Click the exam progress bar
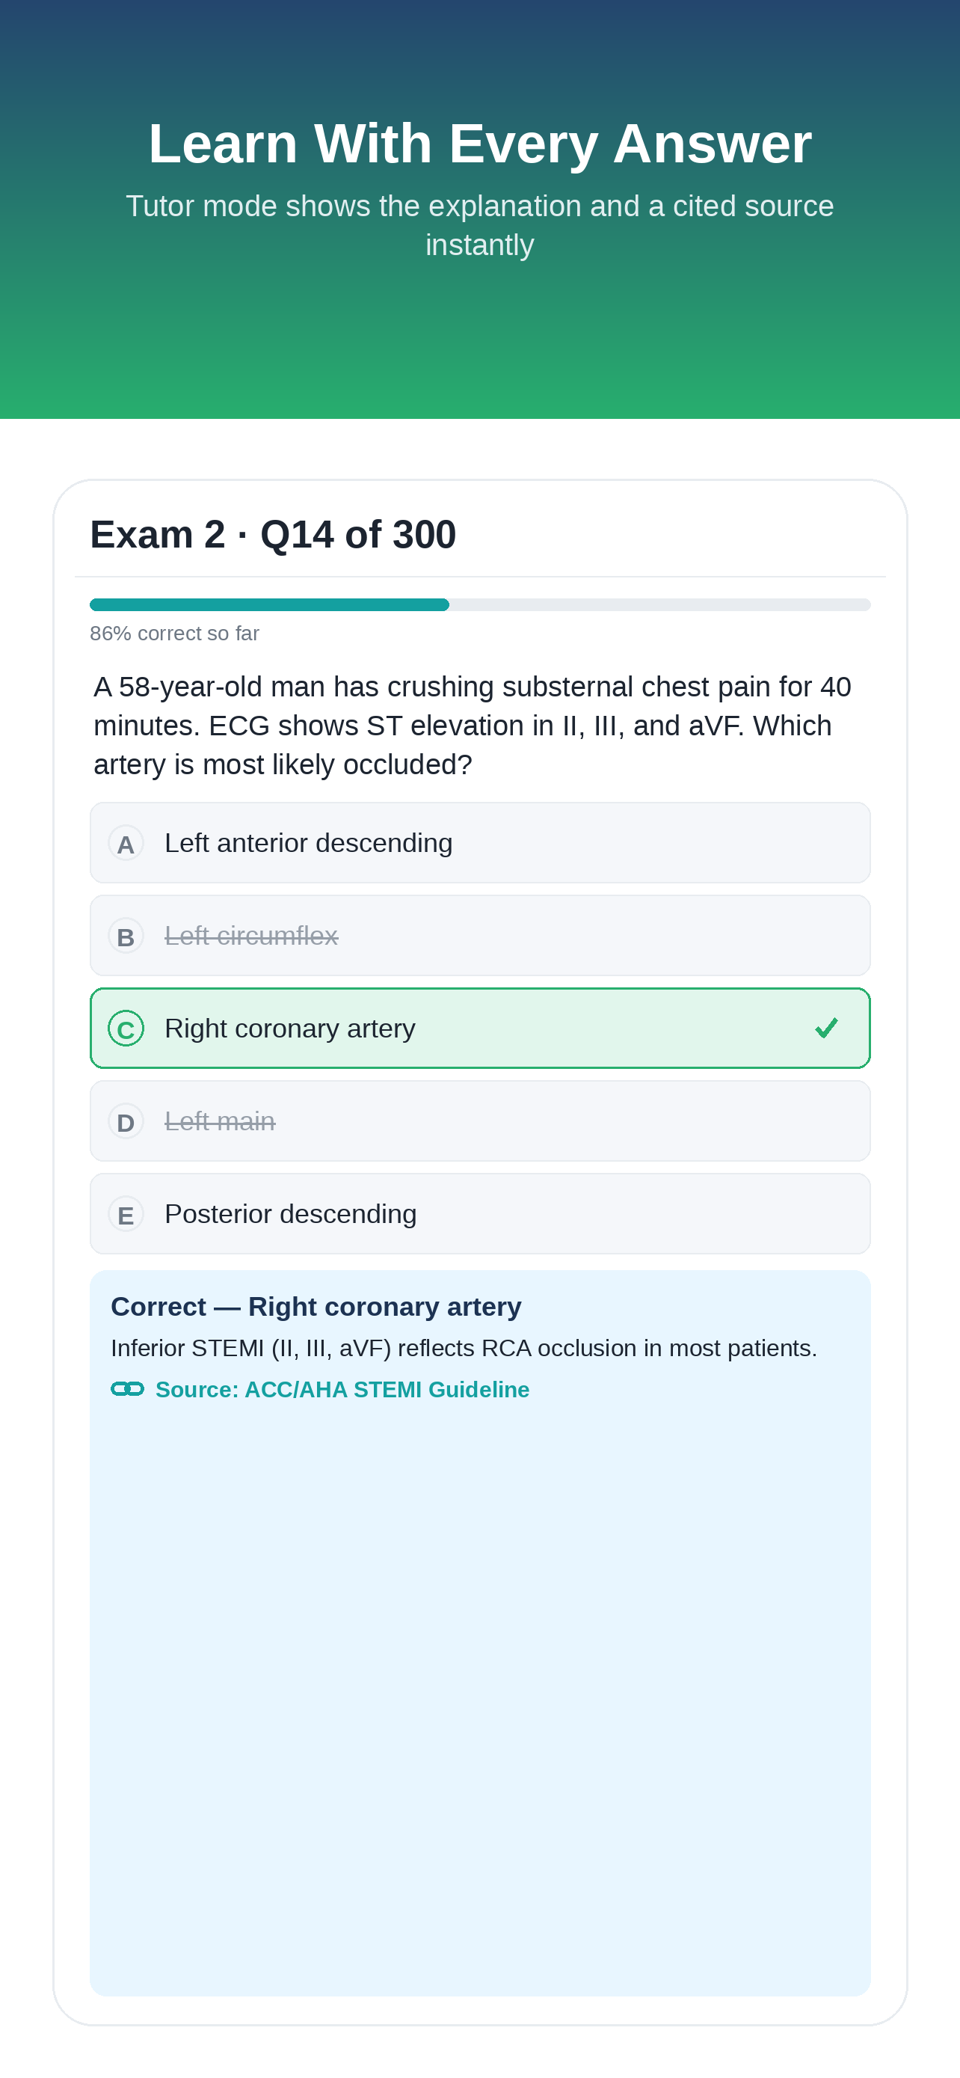Viewport: 960px width, 2078px height. [x=479, y=605]
